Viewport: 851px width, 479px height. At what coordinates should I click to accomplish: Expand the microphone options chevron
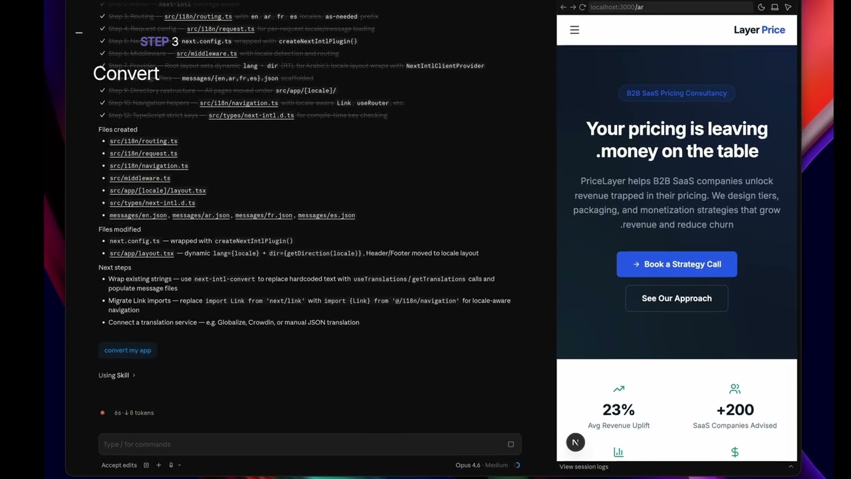(180, 465)
